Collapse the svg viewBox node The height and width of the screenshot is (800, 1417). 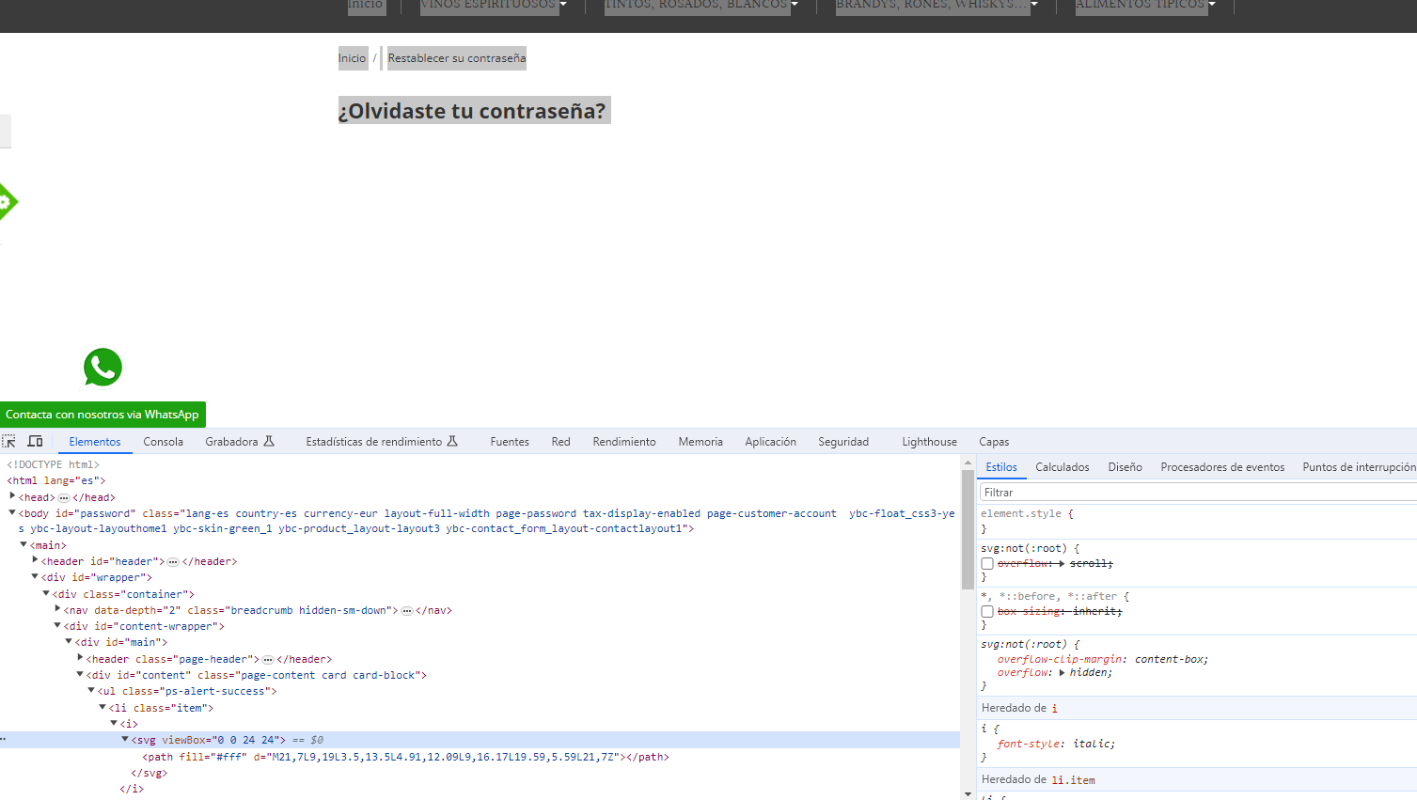(125, 739)
